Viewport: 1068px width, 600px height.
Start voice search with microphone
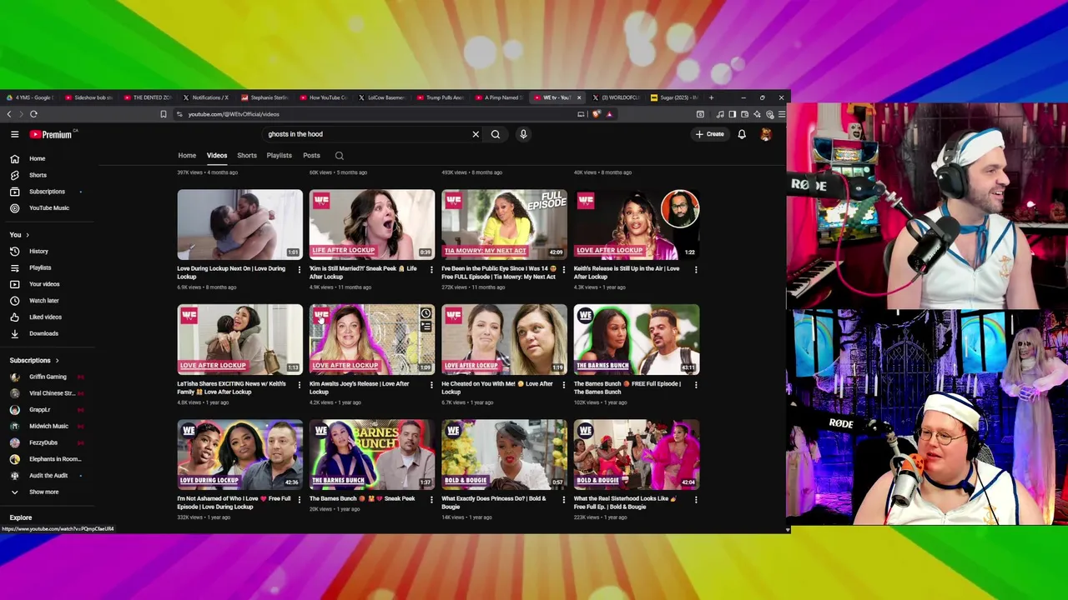coord(523,134)
